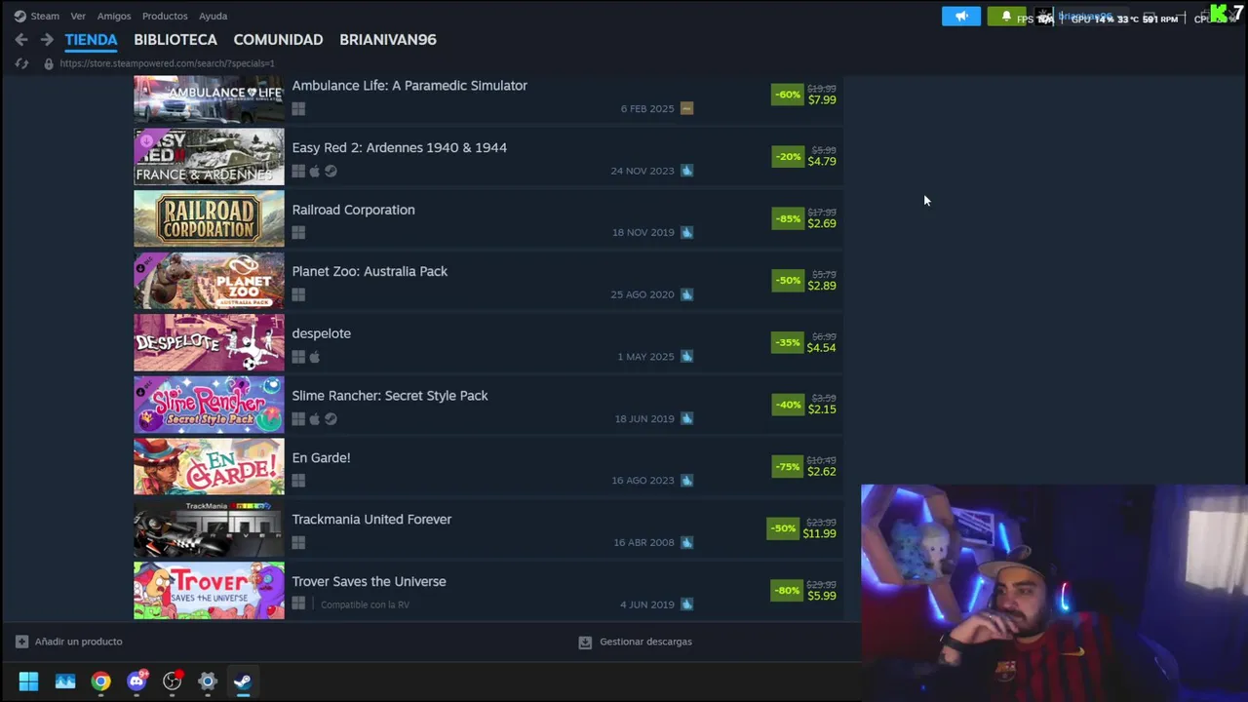1248x702 pixels.
Task: Open Trover Saves the Universe title link
Action: click(x=369, y=581)
